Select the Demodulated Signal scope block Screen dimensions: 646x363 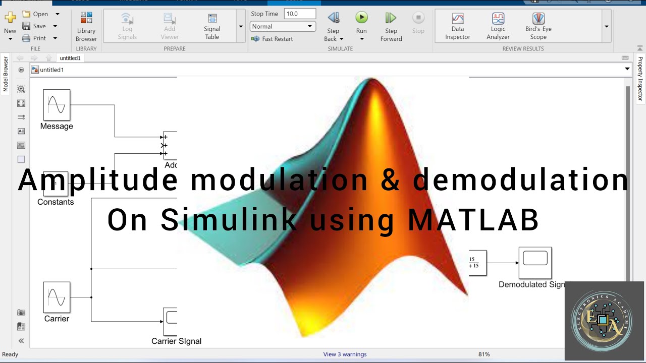tap(535, 263)
